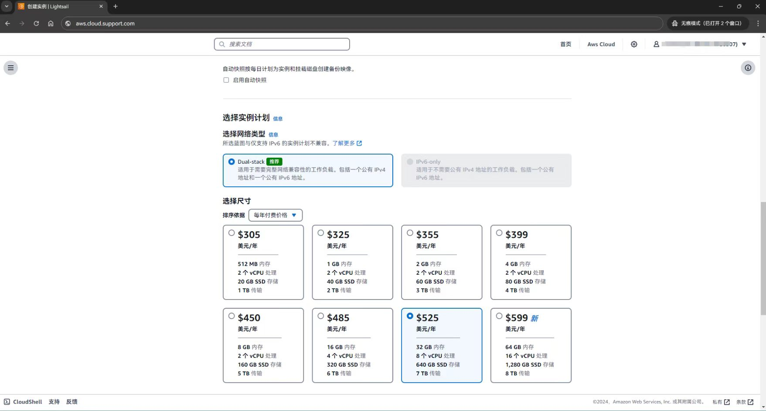View site information icon in address bar
The height and width of the screenshot is (411, 766).
tap(68, 24)
